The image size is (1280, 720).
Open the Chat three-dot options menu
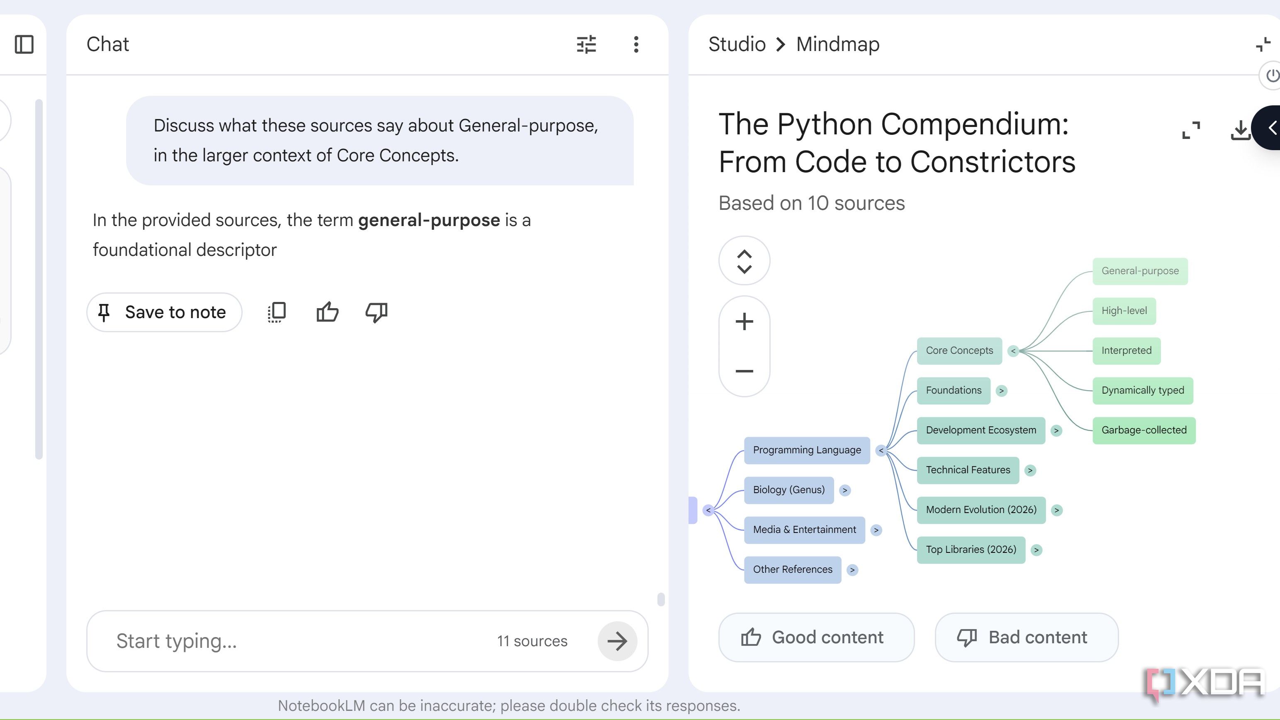[x=636, y=44]
